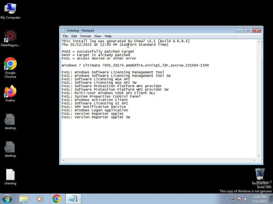The height and width of the screenshot is (204, 273).
Task: Maximize the chewlog Notepad window
Action: click(248, 31)
